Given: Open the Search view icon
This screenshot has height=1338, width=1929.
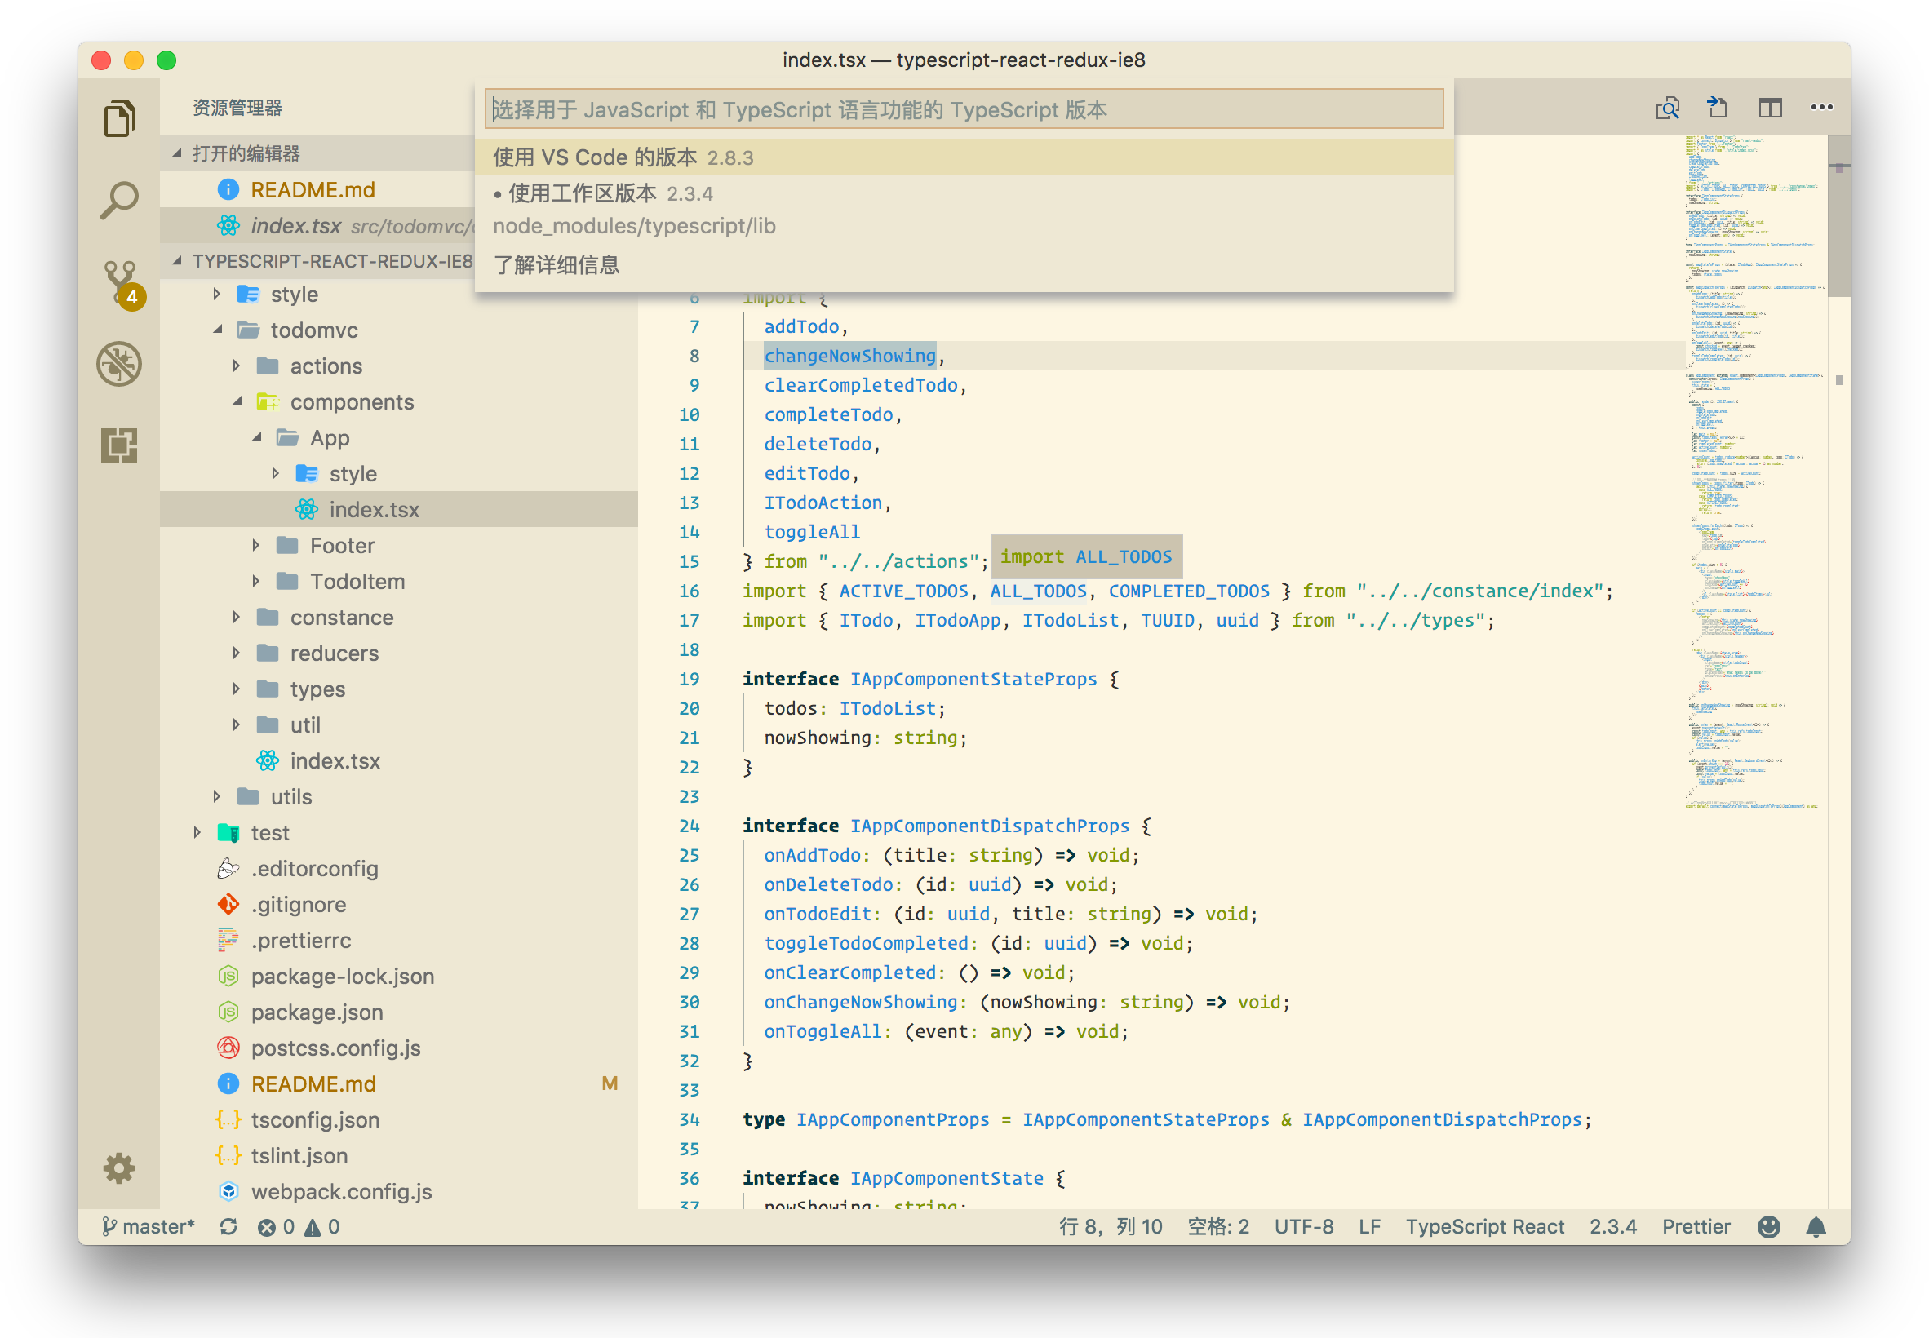Looking at the screenshot, I should coord(119,201).
